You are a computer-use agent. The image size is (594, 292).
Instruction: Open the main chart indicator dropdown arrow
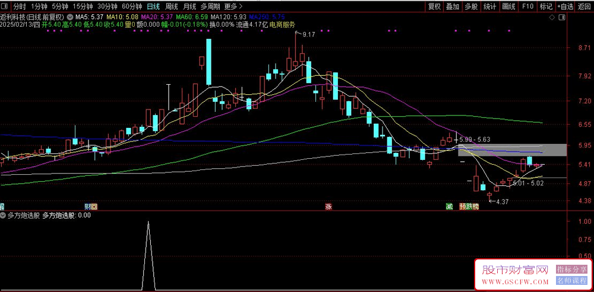70,17
